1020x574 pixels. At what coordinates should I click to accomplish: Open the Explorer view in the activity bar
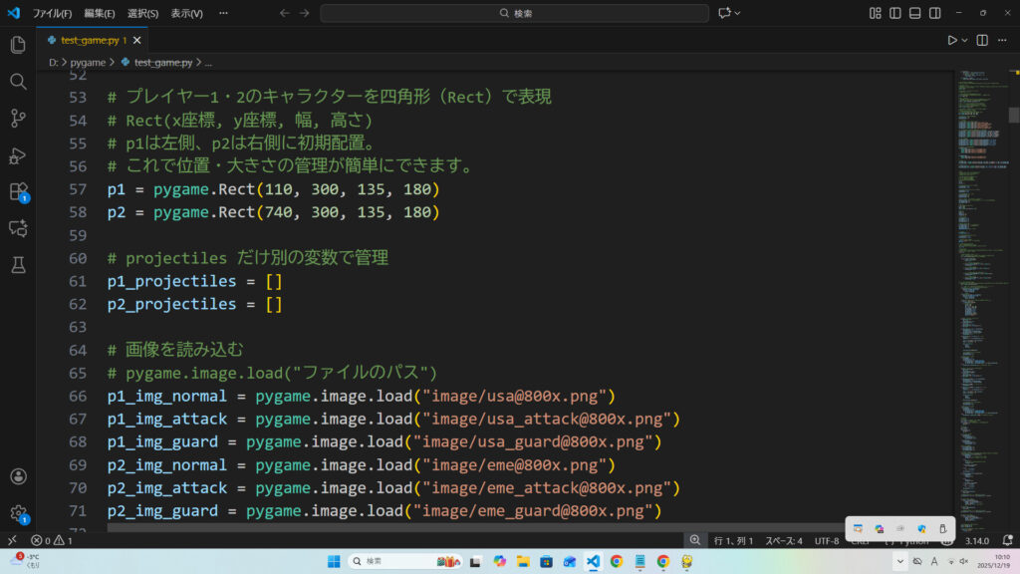point(18,45)
